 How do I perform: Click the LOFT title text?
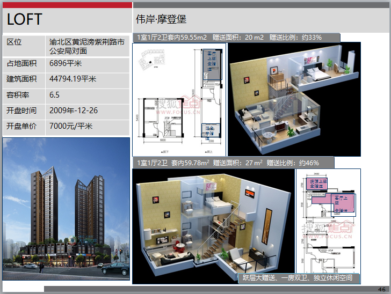click(x=25, y=19)
